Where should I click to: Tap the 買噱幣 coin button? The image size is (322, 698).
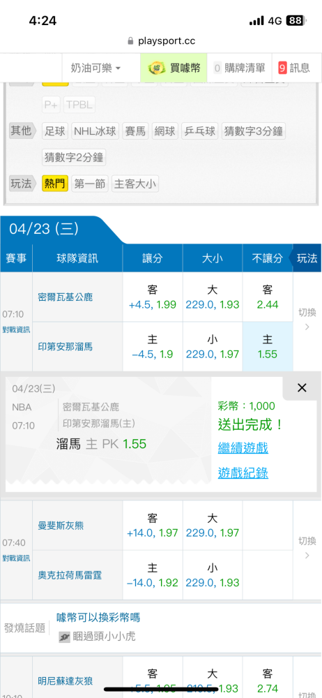point(174,68)
